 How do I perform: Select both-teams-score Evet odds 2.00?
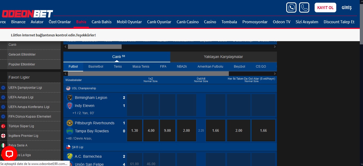pos(239,130)
